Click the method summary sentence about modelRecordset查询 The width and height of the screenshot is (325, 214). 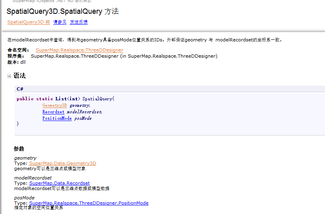pos(145,40)
